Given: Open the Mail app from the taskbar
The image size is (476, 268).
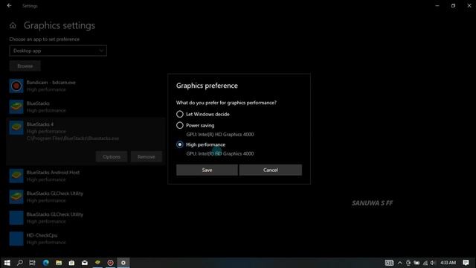Looking at the screenshot, I should [85, 263].
